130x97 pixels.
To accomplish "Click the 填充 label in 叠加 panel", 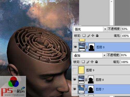I will tap(116, 62).
